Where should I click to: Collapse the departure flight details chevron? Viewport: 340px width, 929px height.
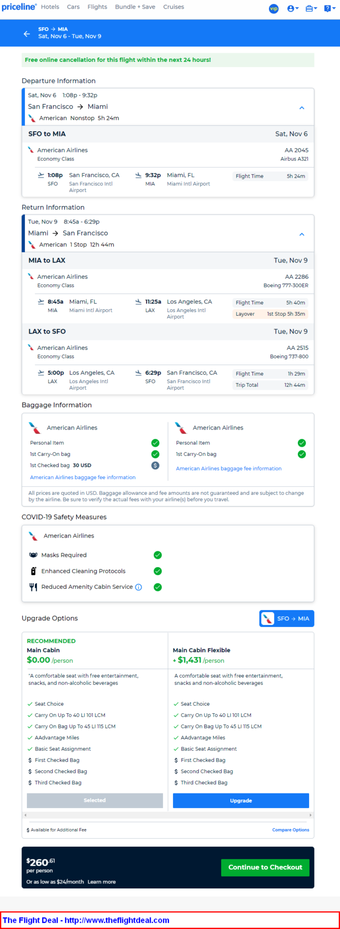click(x=302, y=108)
